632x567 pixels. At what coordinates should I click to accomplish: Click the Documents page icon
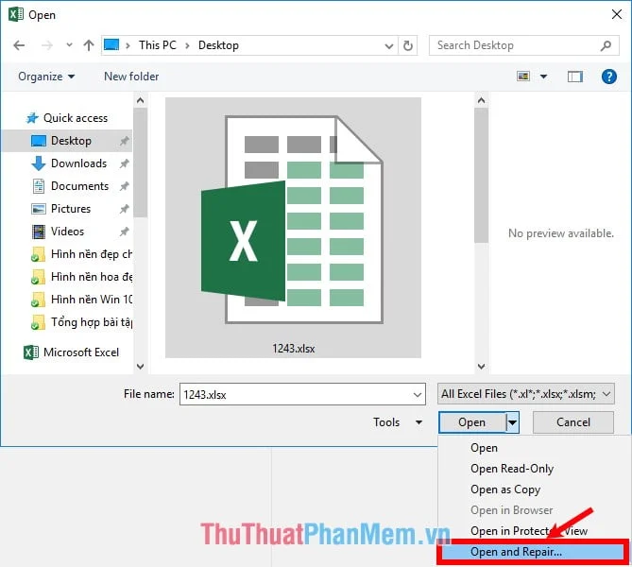click(39, 186)
